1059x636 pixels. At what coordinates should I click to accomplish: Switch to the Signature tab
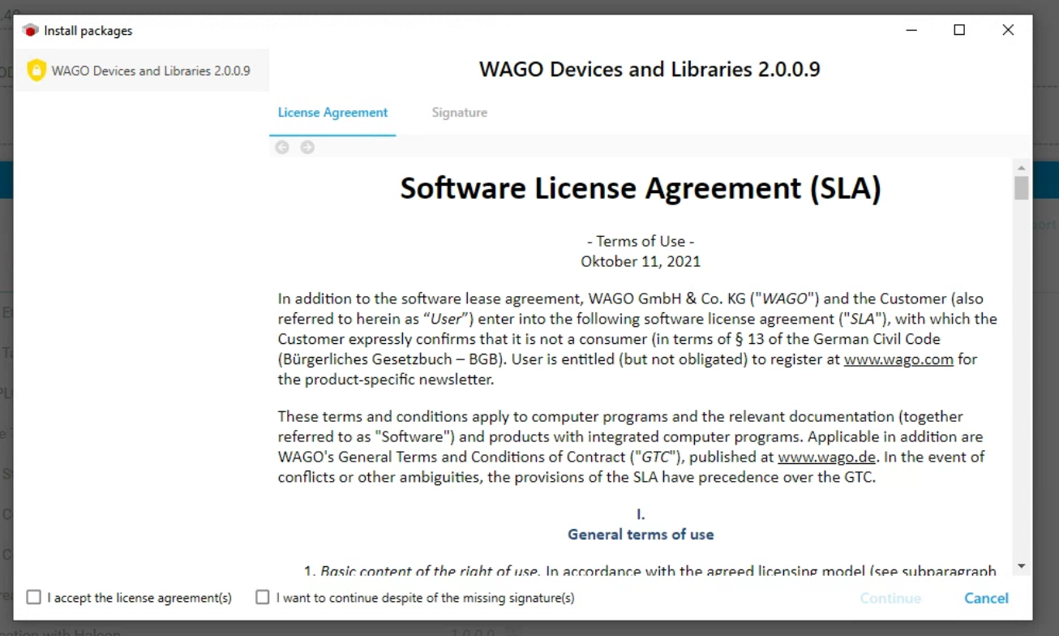click(x=459, y=113)
